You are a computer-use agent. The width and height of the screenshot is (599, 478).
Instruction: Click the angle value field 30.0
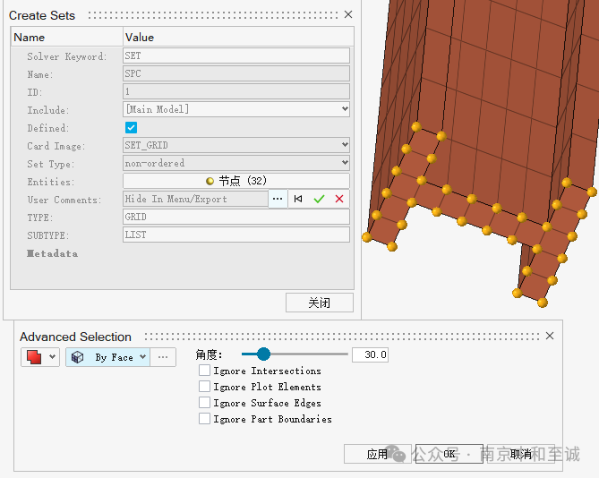(x=370, y=354)
